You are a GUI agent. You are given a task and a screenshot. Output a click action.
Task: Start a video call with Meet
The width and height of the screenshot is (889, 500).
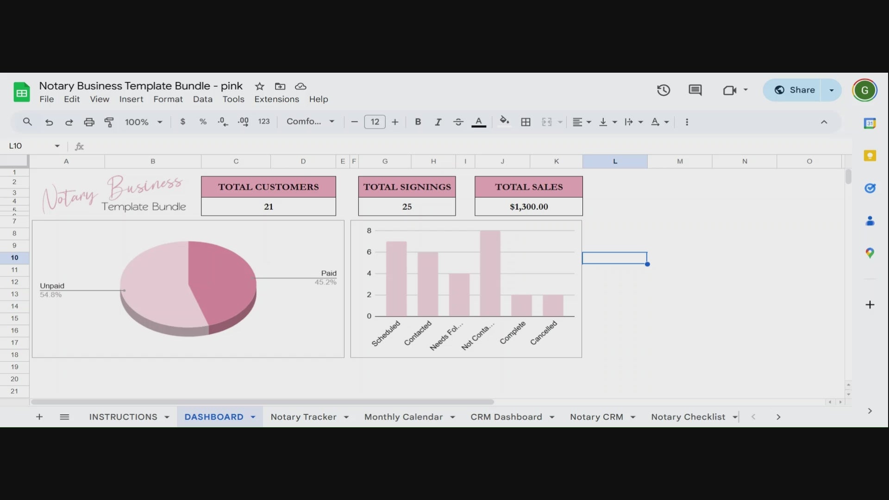[x=730, y=90]
